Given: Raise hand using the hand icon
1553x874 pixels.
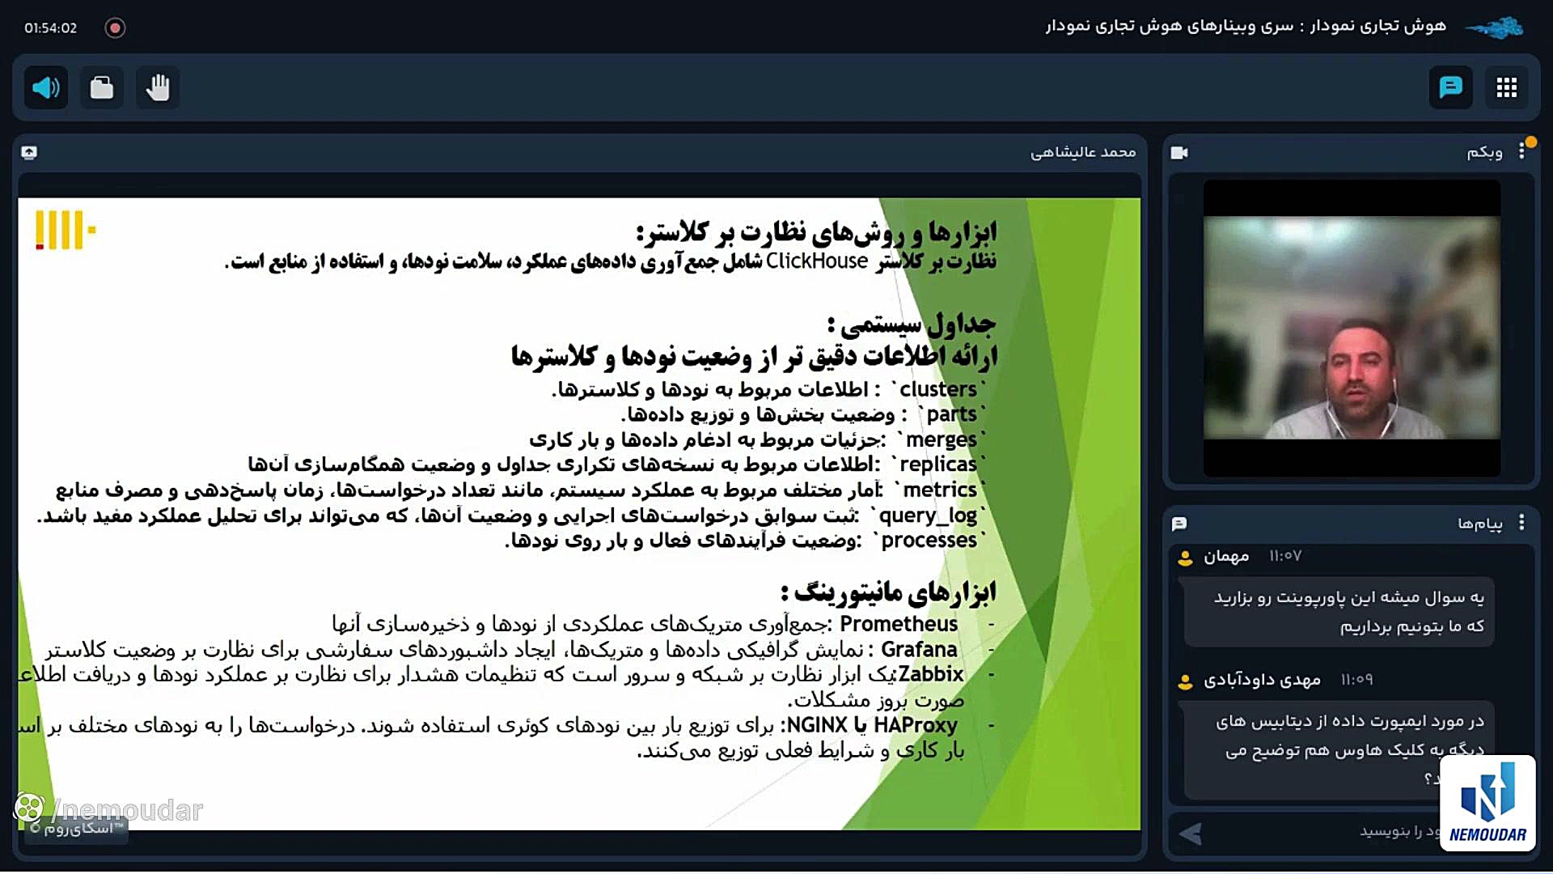Looking at the screenshot, I should pos(158,87).
